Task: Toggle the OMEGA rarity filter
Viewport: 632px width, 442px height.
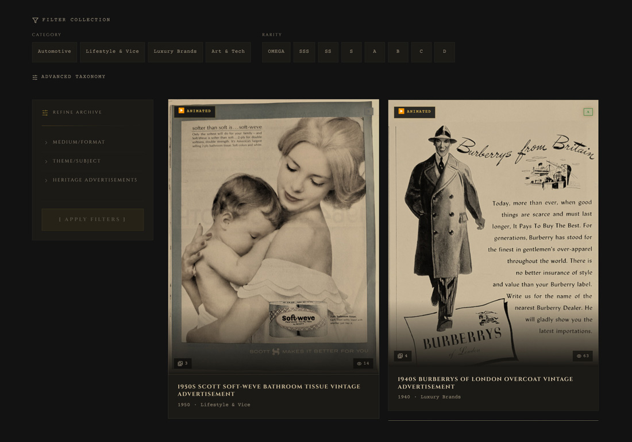Action: click(276, 52)
